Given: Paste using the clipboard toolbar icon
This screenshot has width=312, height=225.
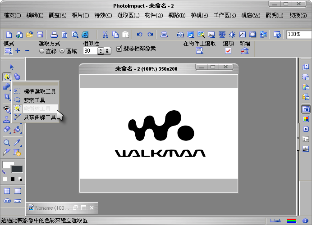Looking at the screenshot, I should click(x=125, y=35).
